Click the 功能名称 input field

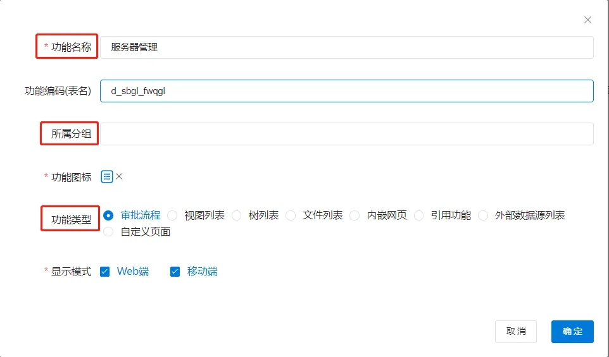tap(346, 47)
